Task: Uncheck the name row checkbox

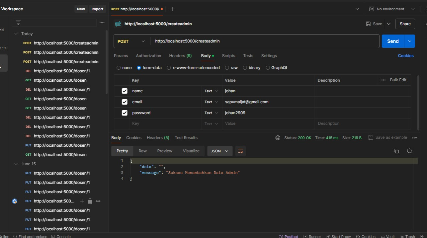Action: [124, 91]
